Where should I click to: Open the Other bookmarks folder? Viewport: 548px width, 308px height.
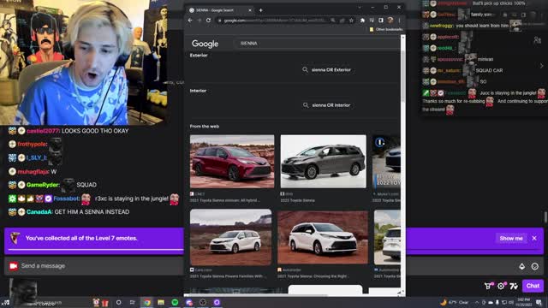[386, 29]
